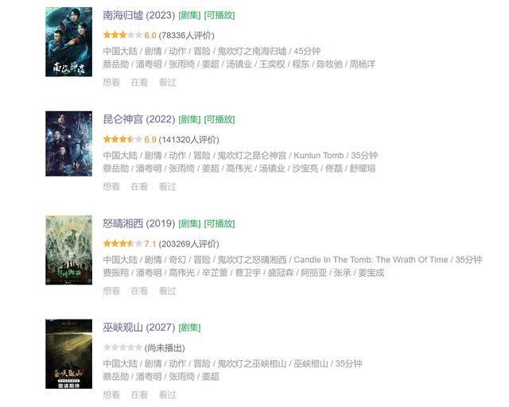Open the 巫峡观山 (2027) title link
The image size is (509, 407).
(139, 328)
